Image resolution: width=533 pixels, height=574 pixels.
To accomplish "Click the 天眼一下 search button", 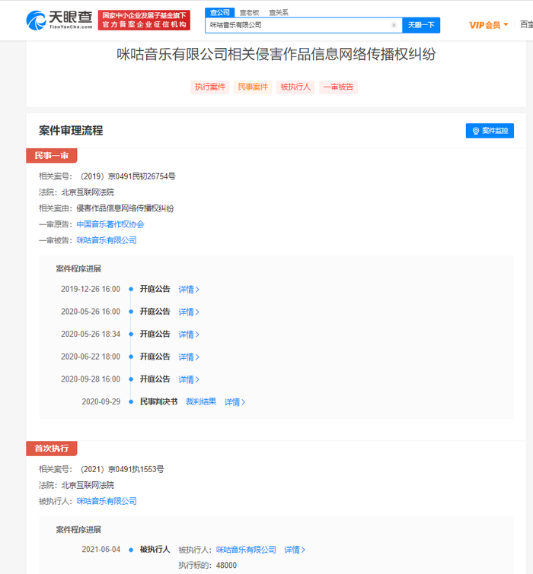I will point(421,25).
